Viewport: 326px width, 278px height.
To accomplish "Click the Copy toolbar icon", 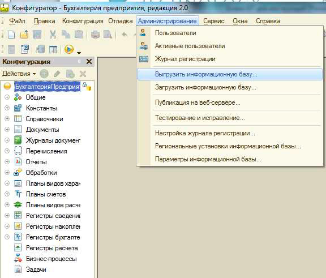I will pyautogui.click(x=66, y=35).
